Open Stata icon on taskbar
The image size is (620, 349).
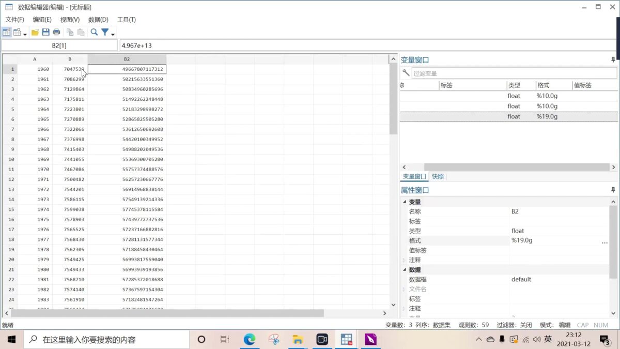346,340
